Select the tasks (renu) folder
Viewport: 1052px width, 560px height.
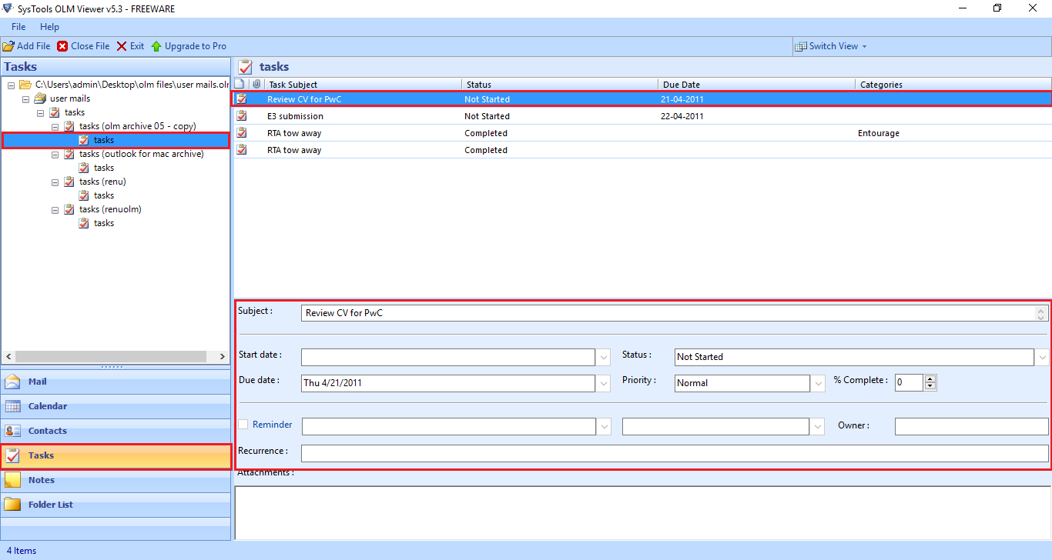point(102,182)
